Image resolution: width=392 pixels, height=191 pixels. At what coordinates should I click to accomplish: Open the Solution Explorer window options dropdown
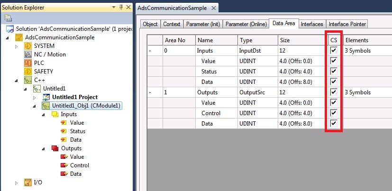click(114, 7)
